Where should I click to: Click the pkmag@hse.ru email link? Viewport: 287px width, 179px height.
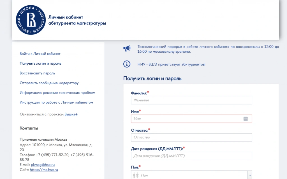point(42,165)
